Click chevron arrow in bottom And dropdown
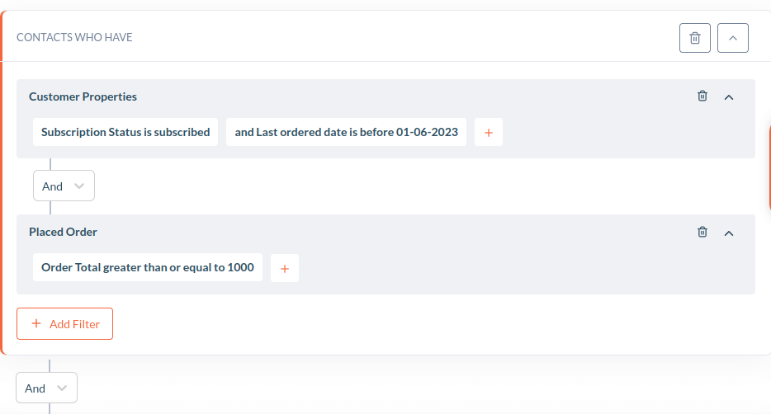 pos(62,388)
